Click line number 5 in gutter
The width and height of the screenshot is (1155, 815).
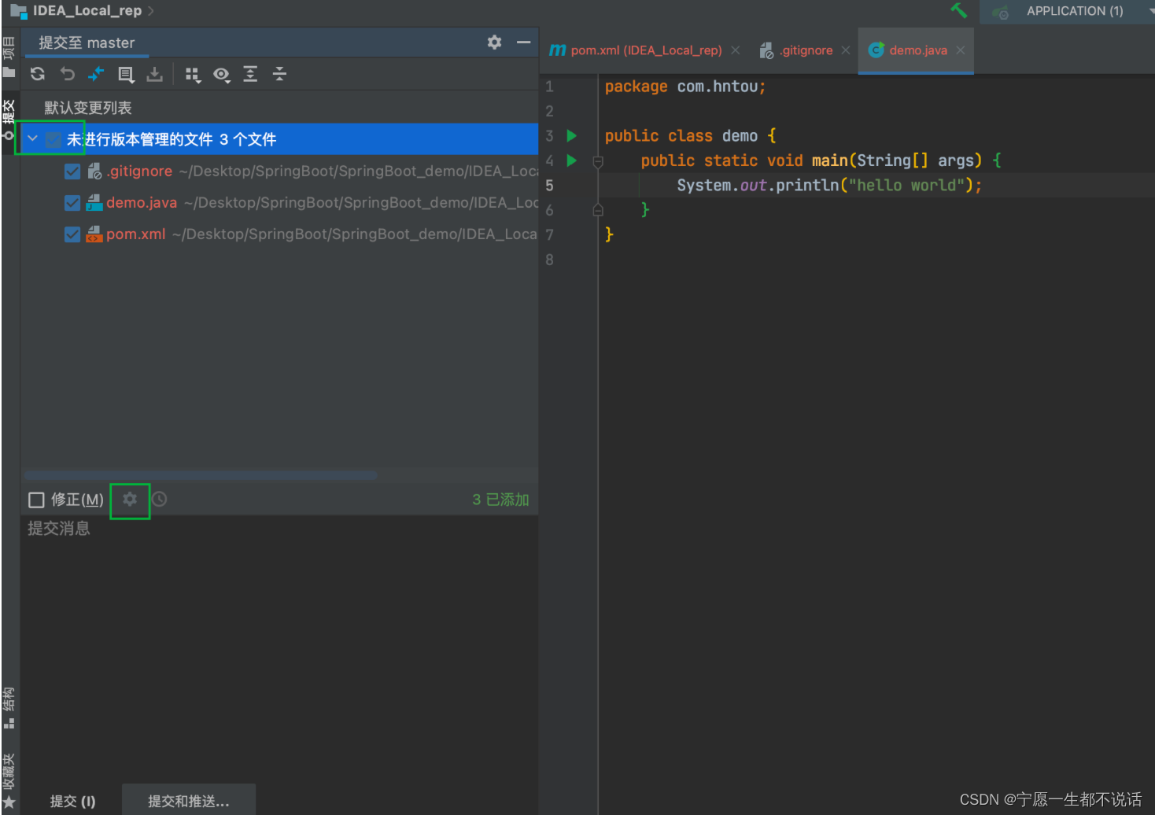549,186
